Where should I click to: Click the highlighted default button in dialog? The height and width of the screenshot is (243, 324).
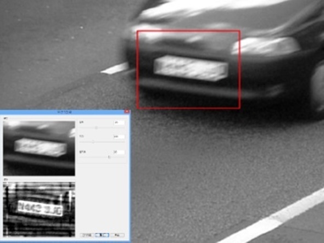(x=102, y=235)
